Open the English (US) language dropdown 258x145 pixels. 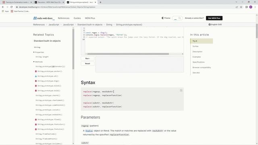coord(215,25)
